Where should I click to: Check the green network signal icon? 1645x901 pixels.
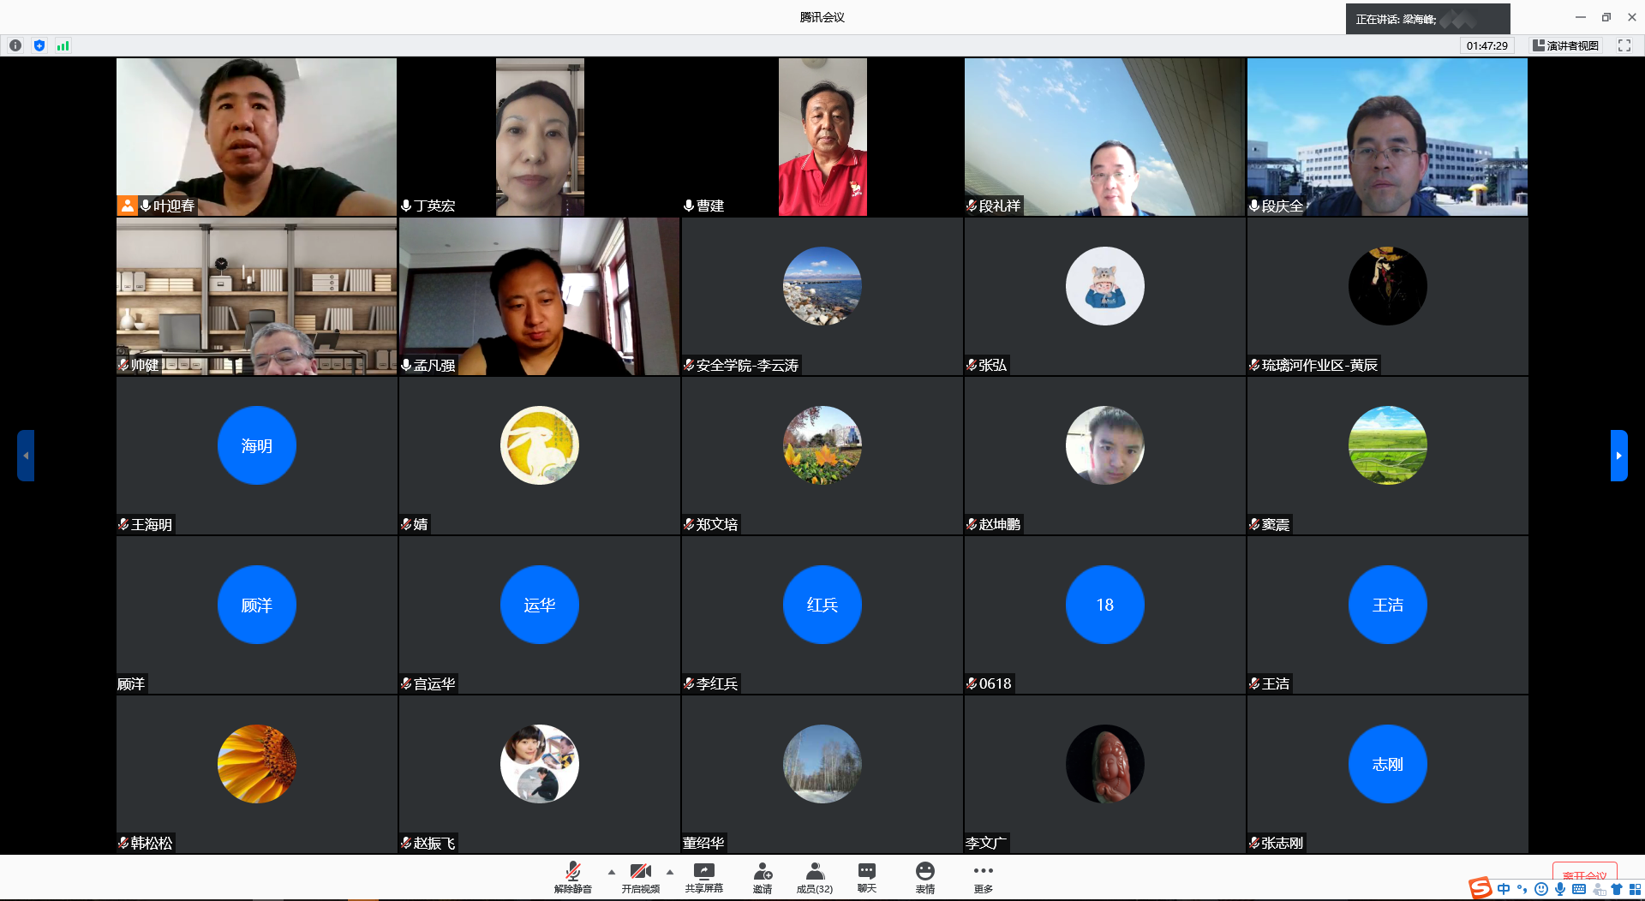(x=63, y=45)
